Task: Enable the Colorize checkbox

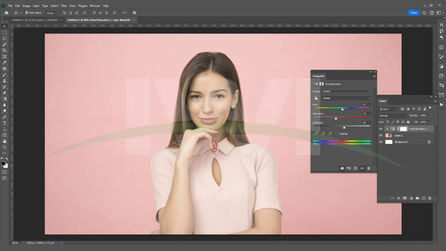Action: [x=337, y=134]
